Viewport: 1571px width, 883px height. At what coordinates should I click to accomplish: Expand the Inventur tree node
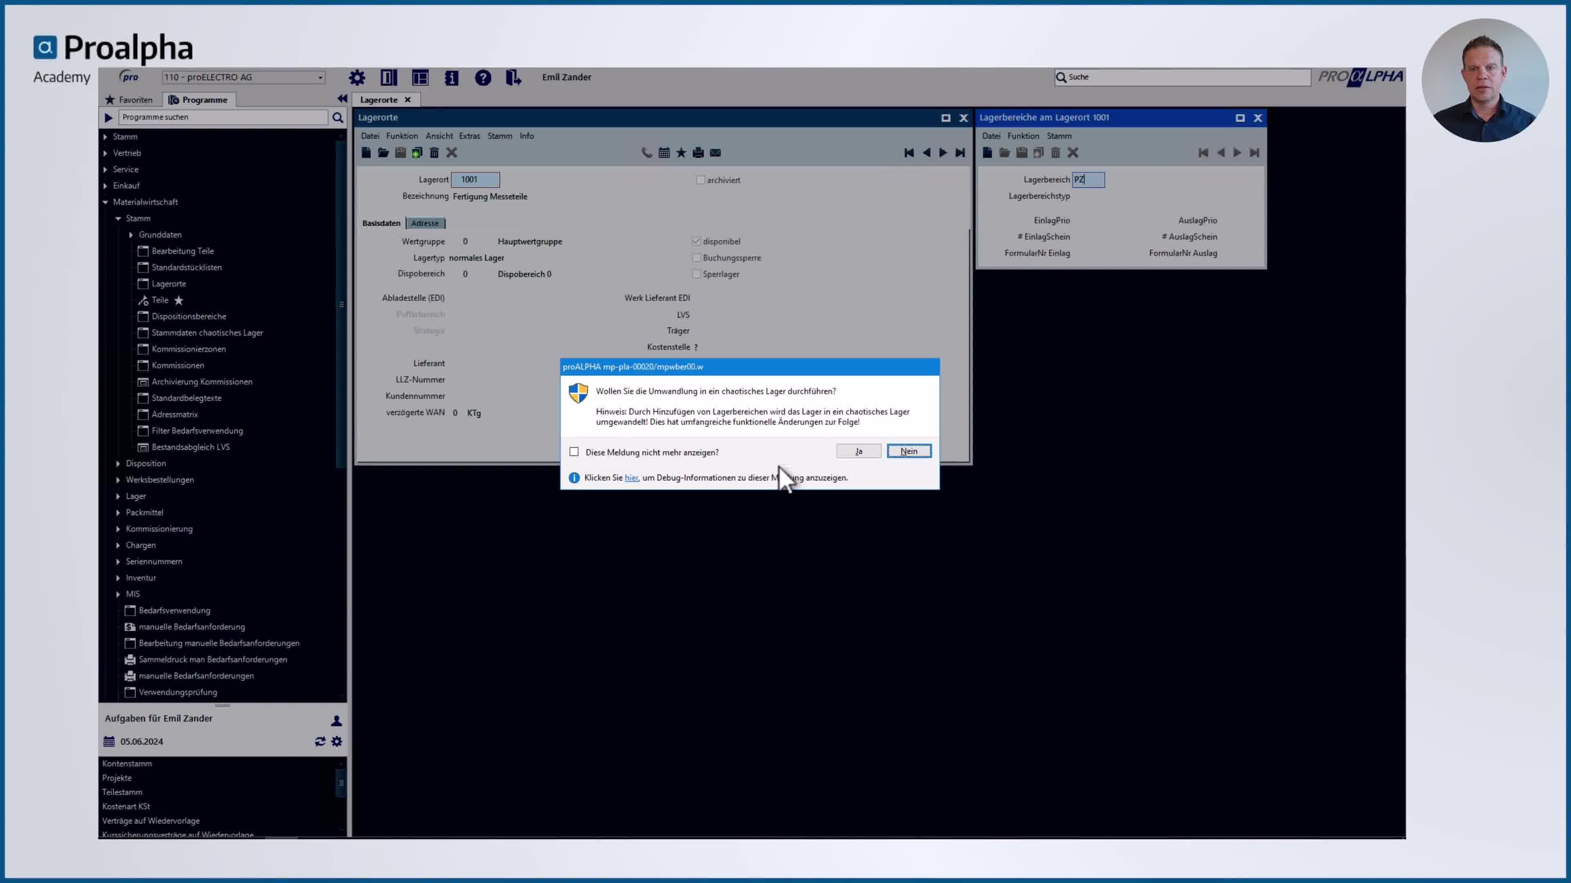118,578
